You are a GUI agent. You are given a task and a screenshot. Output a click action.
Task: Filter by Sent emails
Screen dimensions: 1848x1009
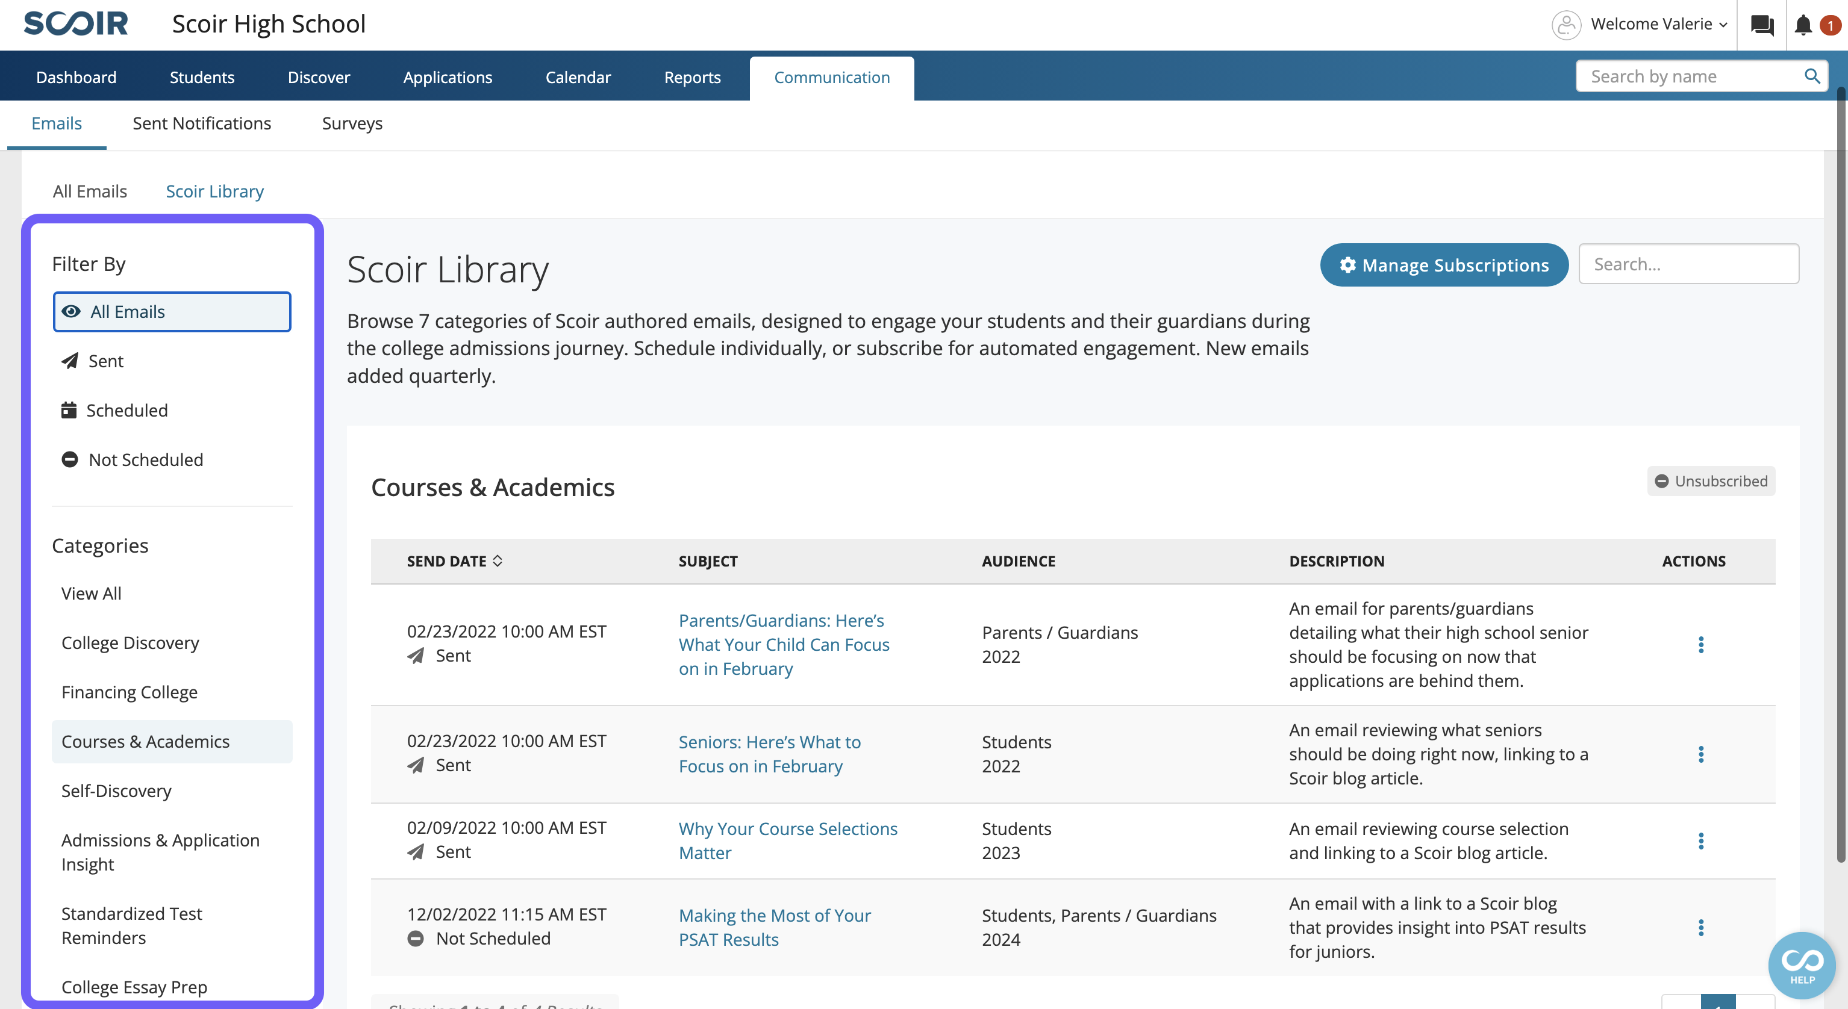click(172, 361)
